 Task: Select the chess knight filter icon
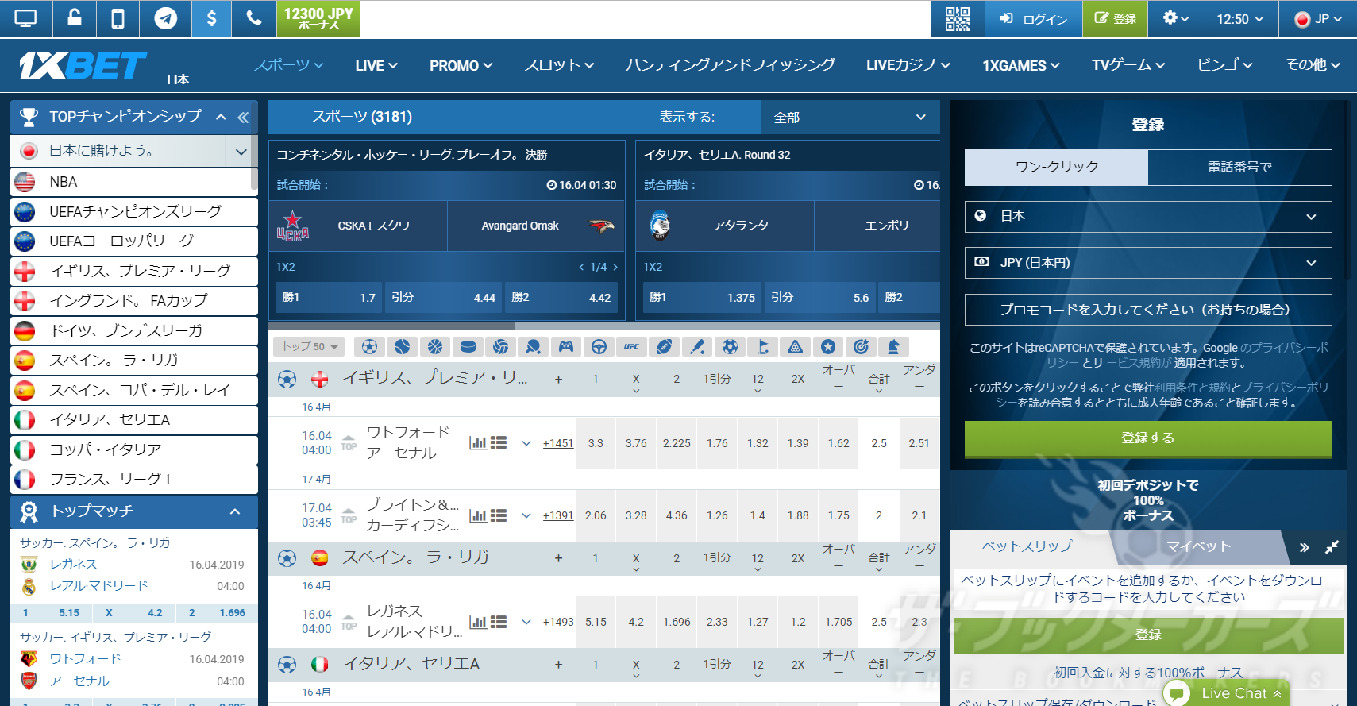893,346
